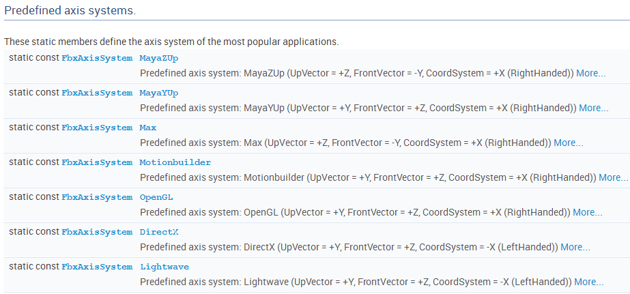Click FbxAxisSystem type in Lightwave row
Image resolution: width=630 pixels, height=294 pixels.
pos(97,267)
